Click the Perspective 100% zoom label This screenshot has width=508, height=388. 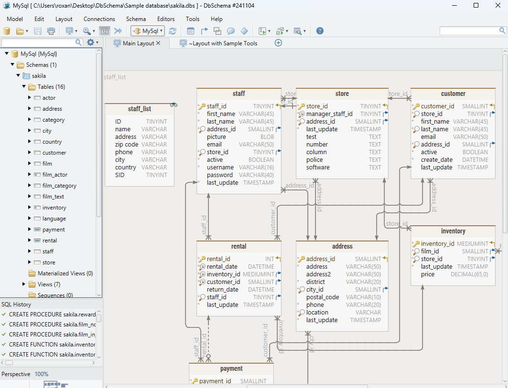coord(25,374)
